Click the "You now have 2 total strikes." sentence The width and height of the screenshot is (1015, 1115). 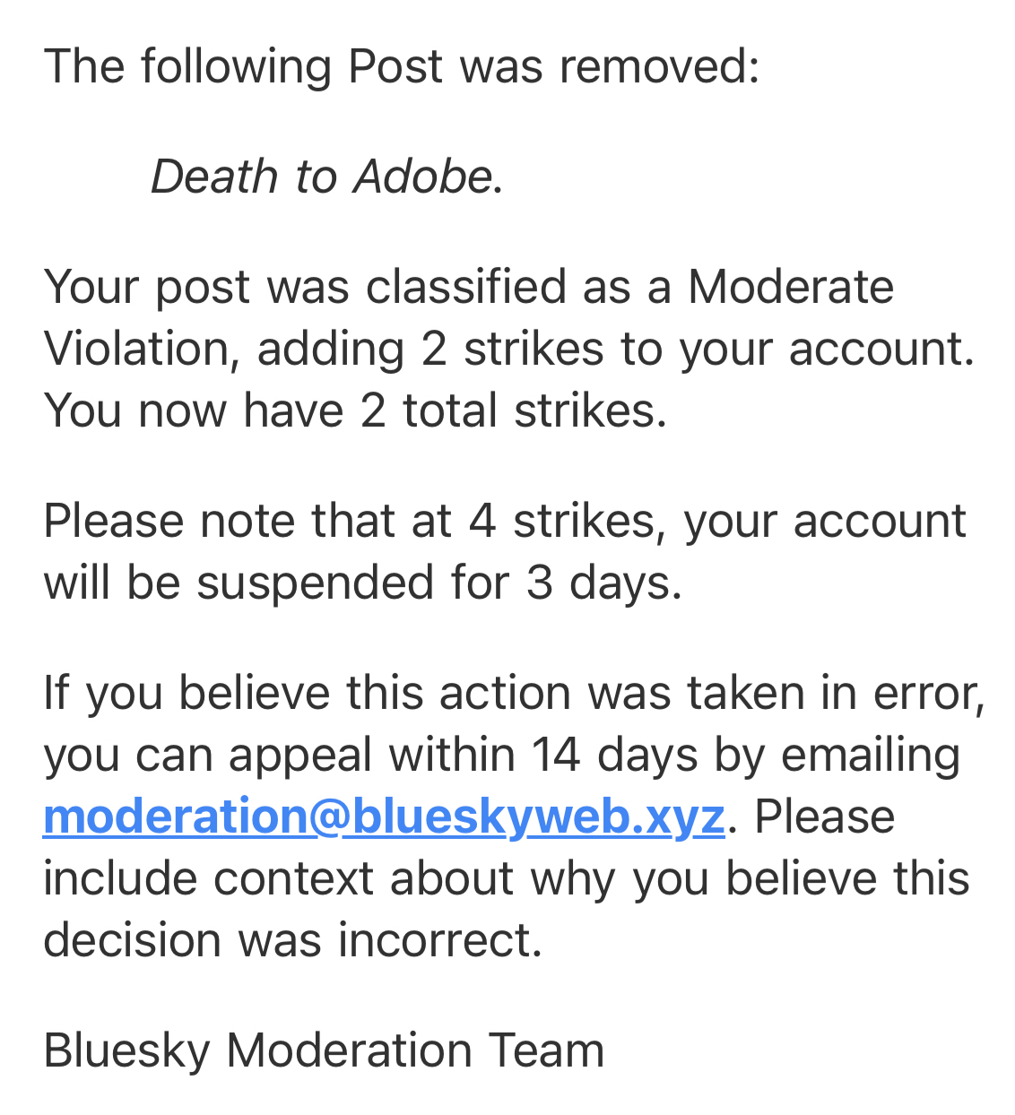[x=355, y=411]
